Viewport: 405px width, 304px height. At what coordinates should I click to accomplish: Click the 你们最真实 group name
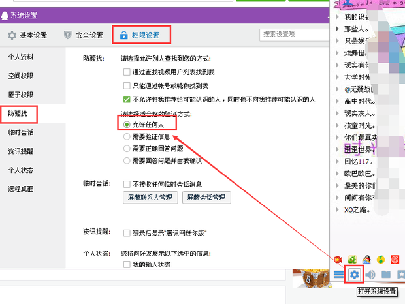(x=361, y=138)
